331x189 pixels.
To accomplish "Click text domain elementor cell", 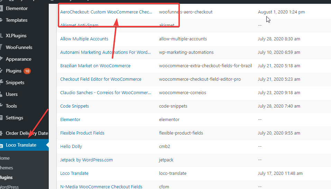I will pyautogui.click(x=169, y=120).
